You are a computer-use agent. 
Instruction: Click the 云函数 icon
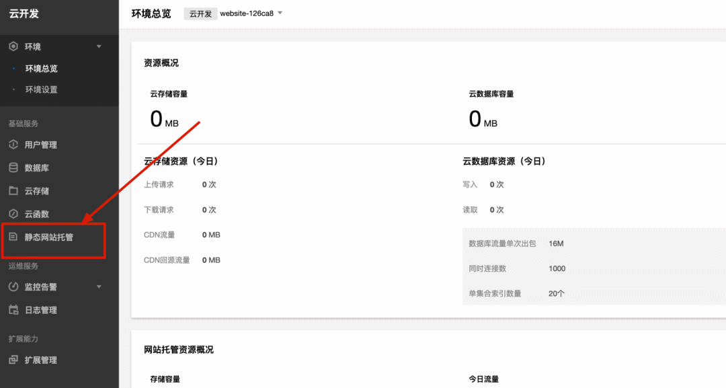point(13,214)
